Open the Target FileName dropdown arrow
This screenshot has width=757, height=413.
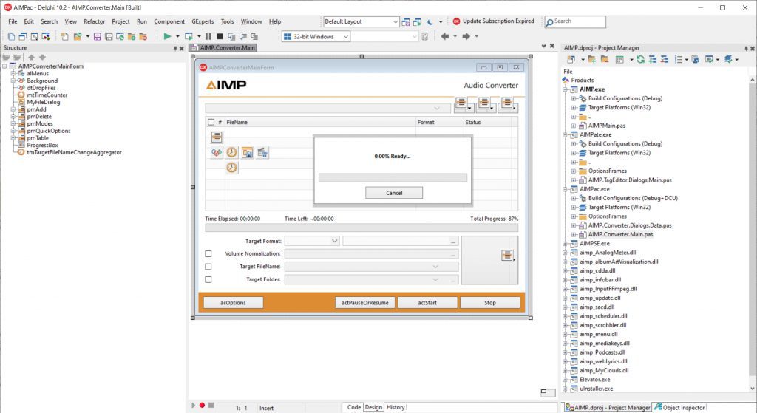(x=435, y=266)
